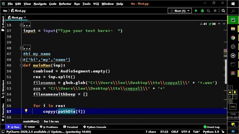Click the ENG language indicator
This screenshot has width=239, height=134.
click(x=233, y=107)
